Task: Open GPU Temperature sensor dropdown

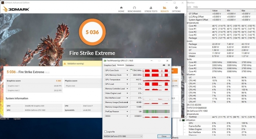Action: 127,79
